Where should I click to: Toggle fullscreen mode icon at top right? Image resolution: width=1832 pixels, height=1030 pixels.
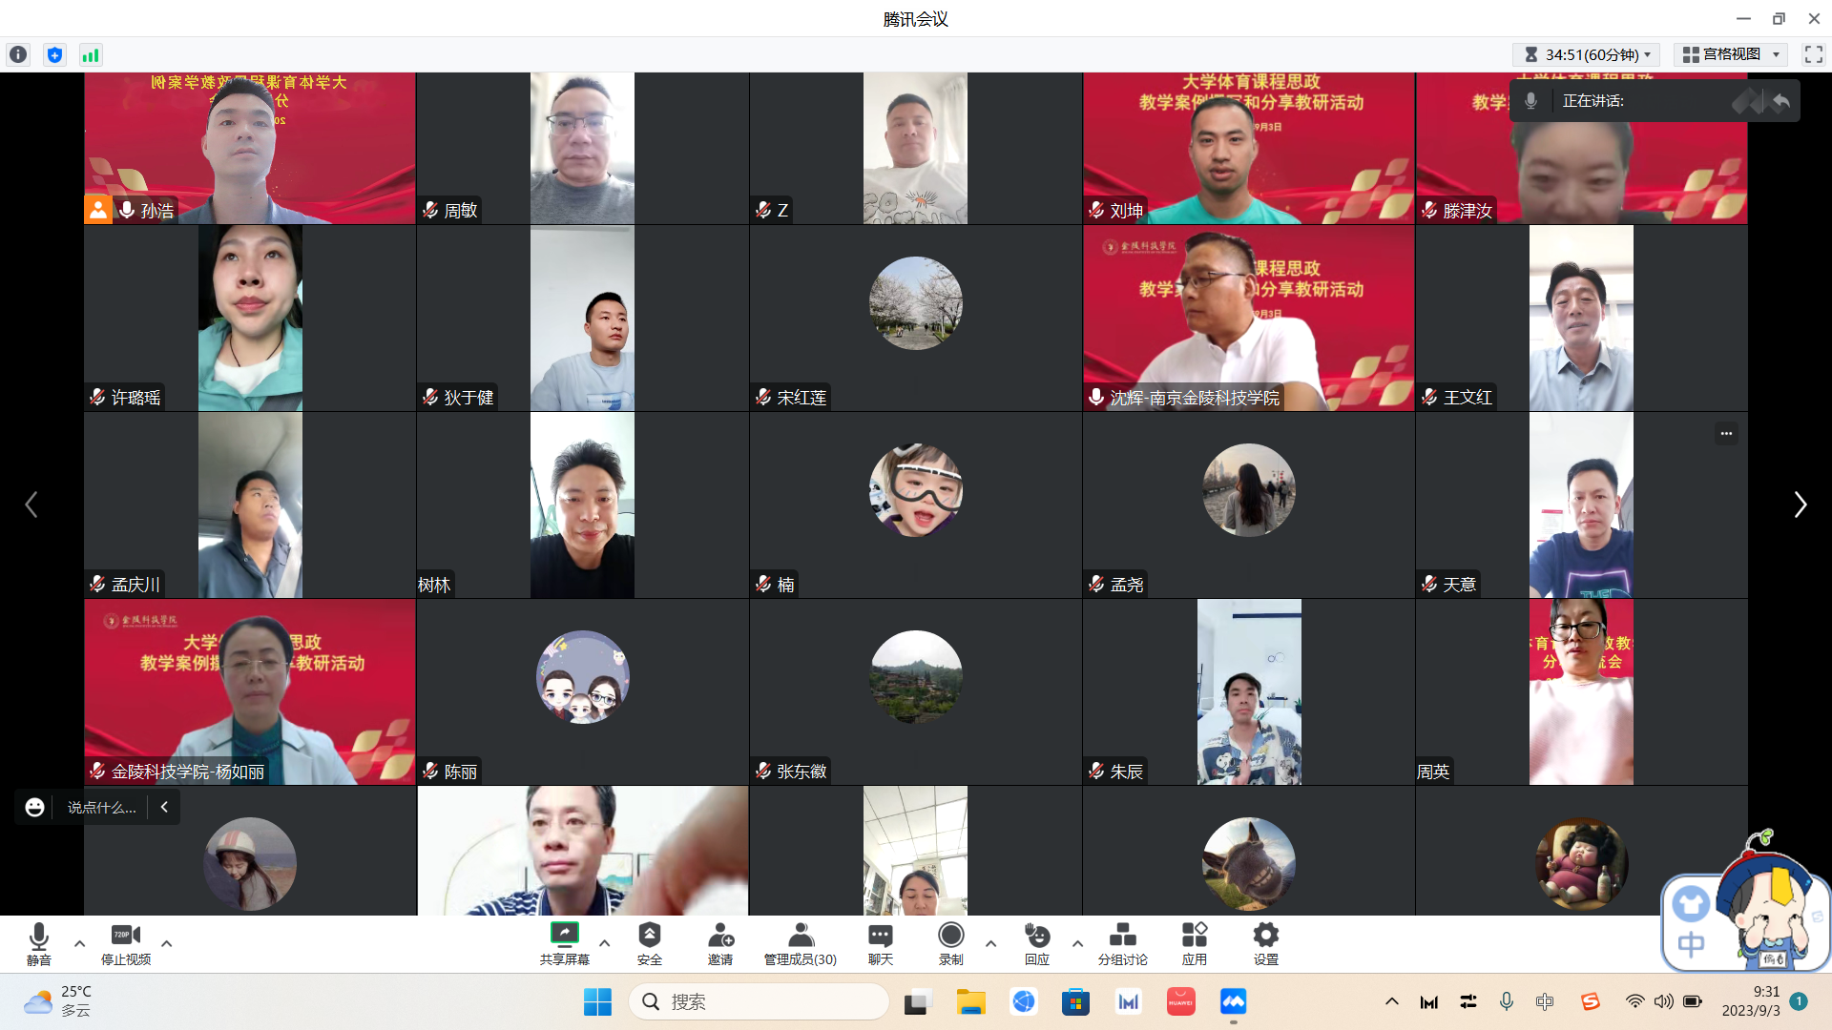pos(1813,54)
